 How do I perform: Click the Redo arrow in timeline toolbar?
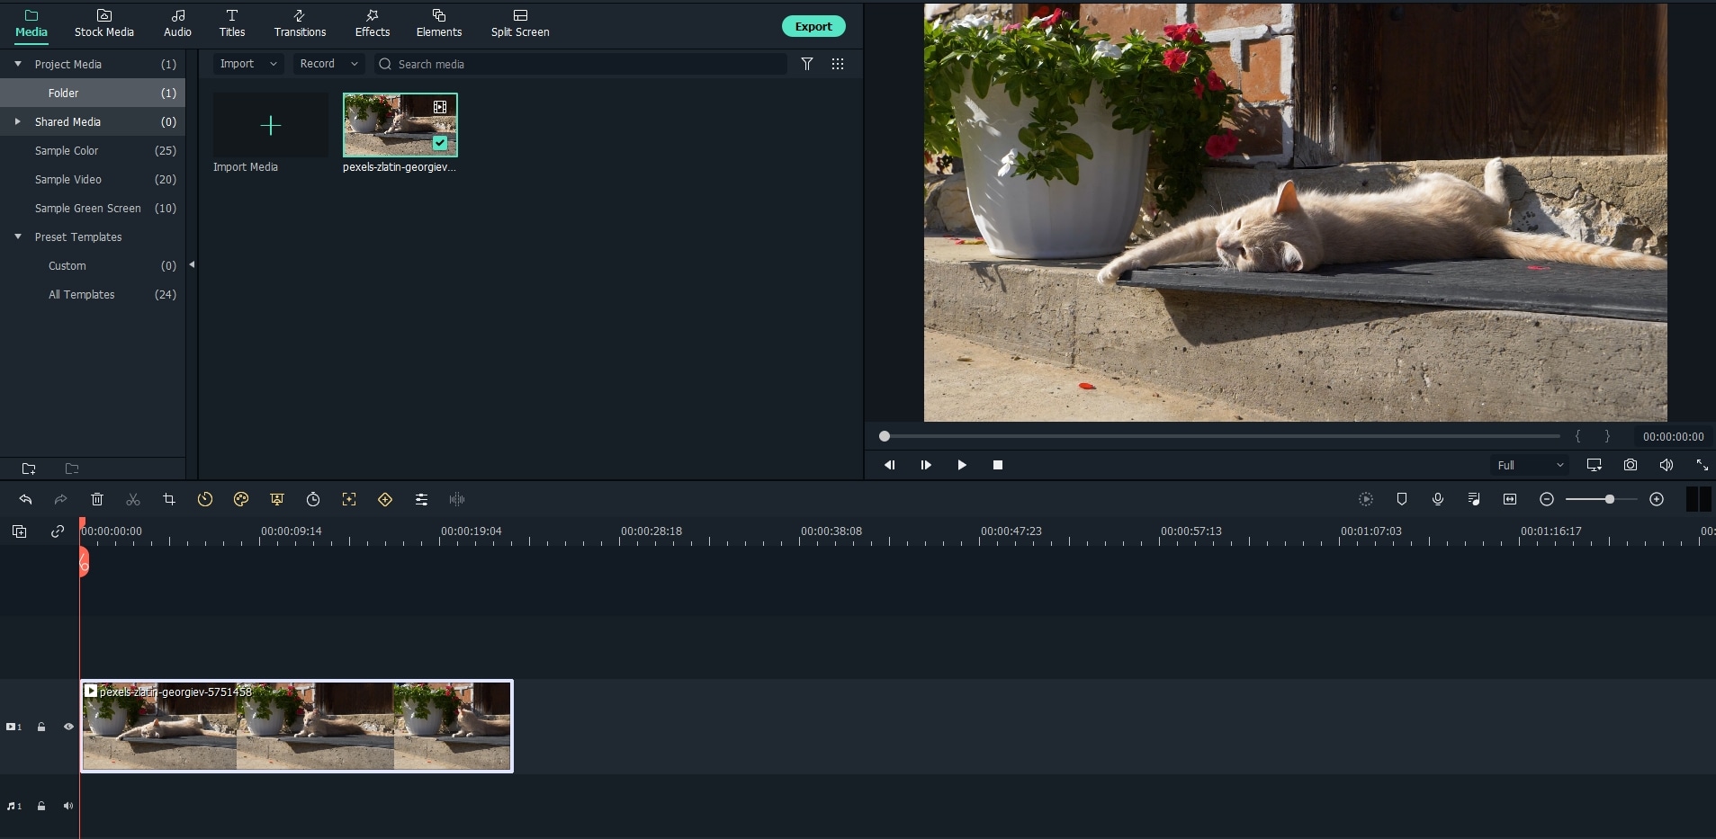pos(61,499)
